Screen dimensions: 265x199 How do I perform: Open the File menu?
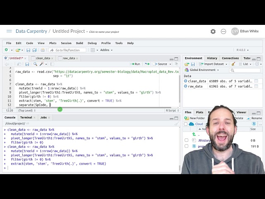pyautogui.click(x=9, y=43)
